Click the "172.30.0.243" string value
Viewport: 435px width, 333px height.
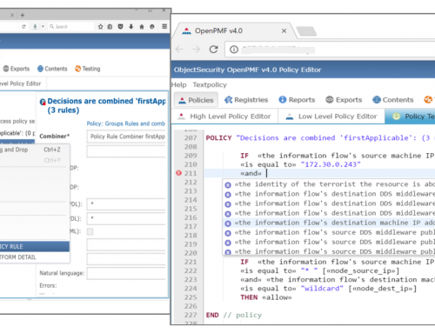pos(331,164)
